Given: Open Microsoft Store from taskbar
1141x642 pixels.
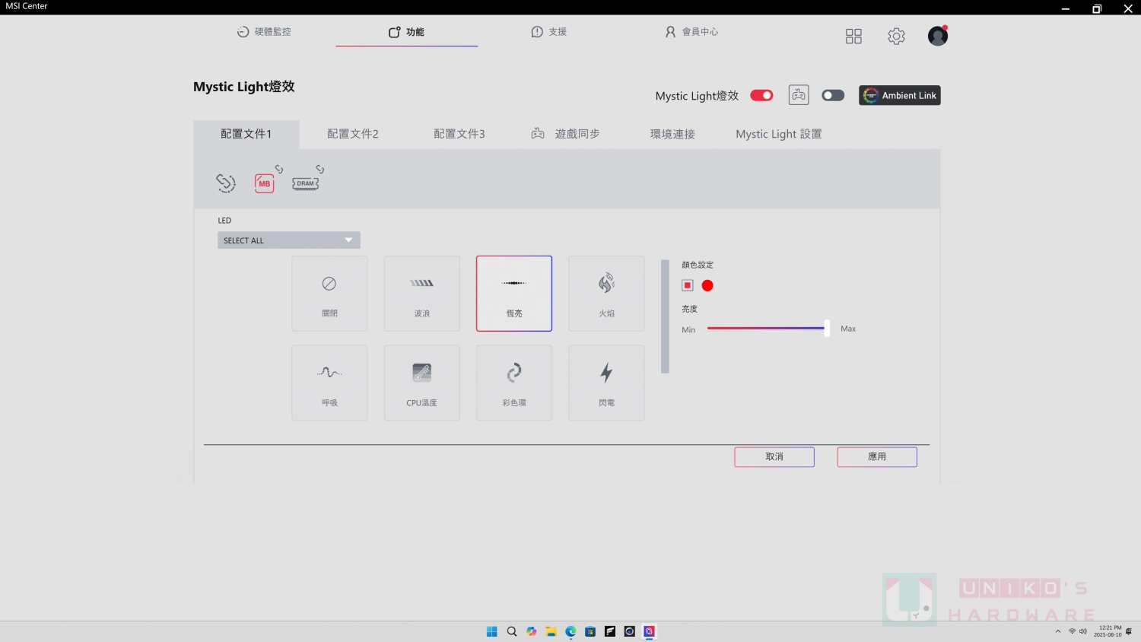Looking at the screenshot, I should pos(590,631).
